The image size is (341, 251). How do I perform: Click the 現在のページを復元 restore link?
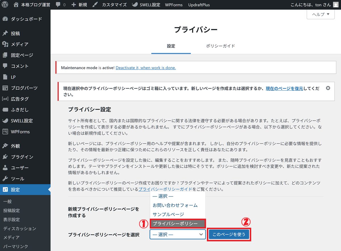(x=284, y=89)
